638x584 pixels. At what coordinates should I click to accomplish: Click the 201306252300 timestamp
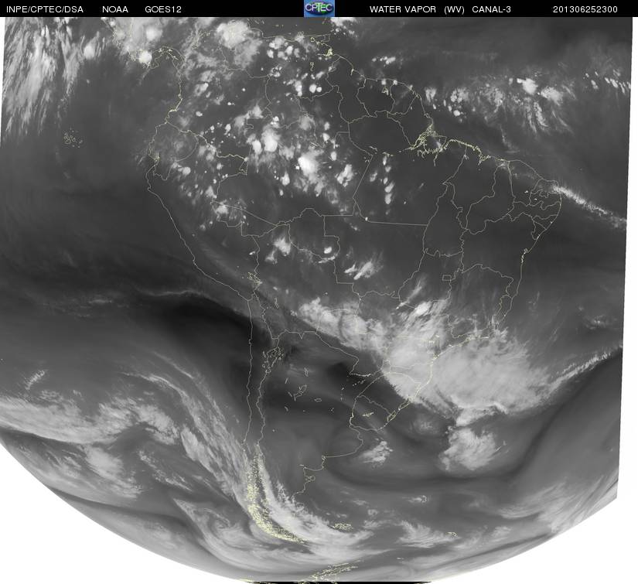coord(585,9)
